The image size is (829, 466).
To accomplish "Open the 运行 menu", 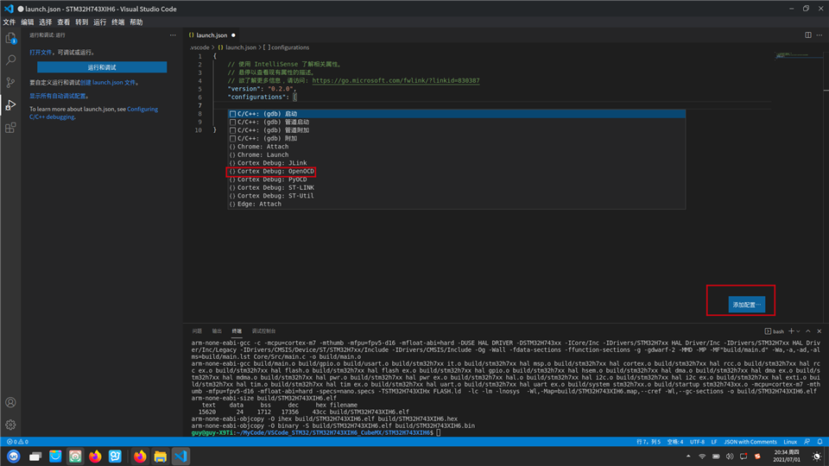I will coord(100,22).
